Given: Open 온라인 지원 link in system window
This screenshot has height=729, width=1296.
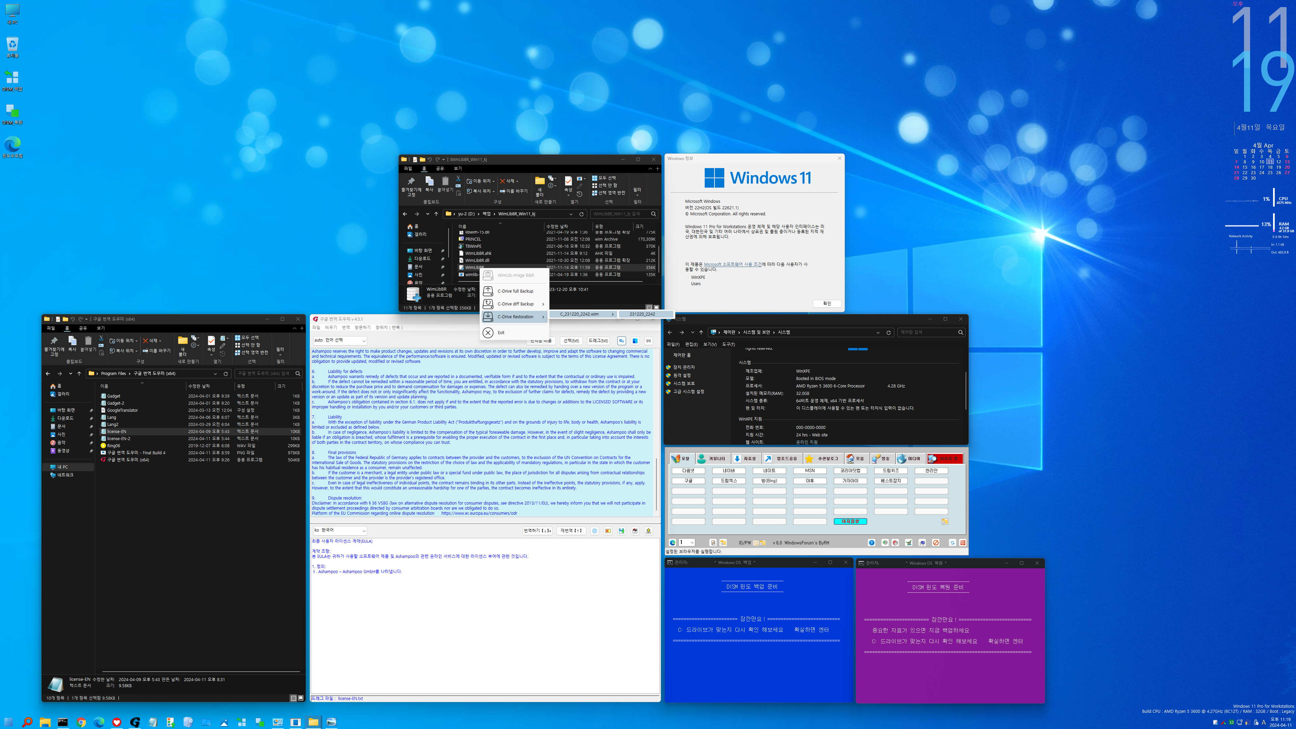Looking at the screenshot, I should click(807, 442).
